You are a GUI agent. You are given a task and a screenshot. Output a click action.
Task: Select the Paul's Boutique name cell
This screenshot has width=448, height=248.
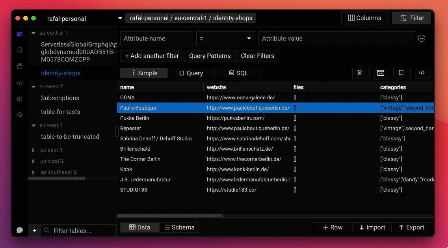[x=160, y=108]
